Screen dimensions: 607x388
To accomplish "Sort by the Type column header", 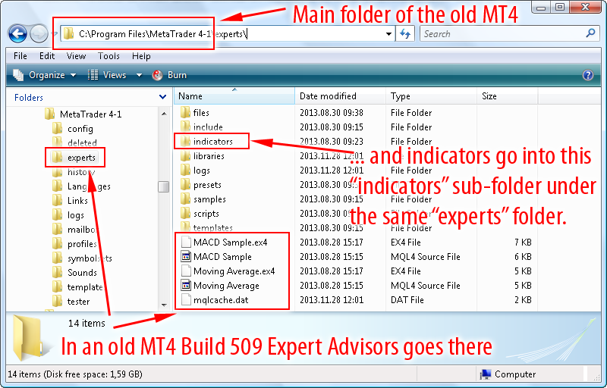I will pos(431,95).
